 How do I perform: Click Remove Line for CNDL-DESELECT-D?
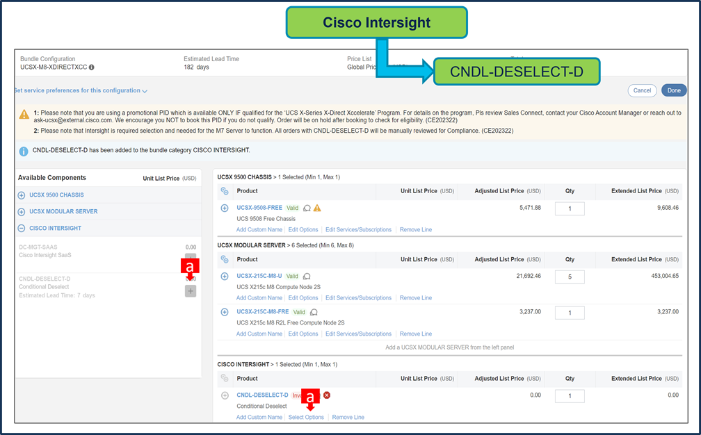point(348,417)
